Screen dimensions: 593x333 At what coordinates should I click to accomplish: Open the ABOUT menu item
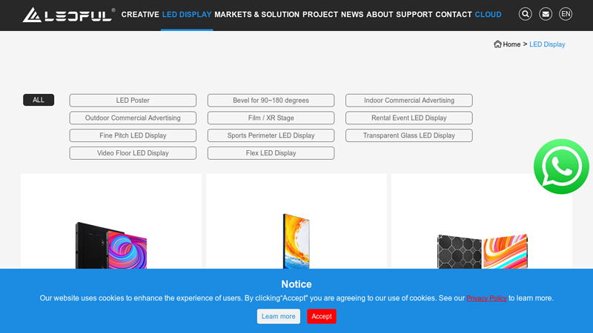pos(380,14)
